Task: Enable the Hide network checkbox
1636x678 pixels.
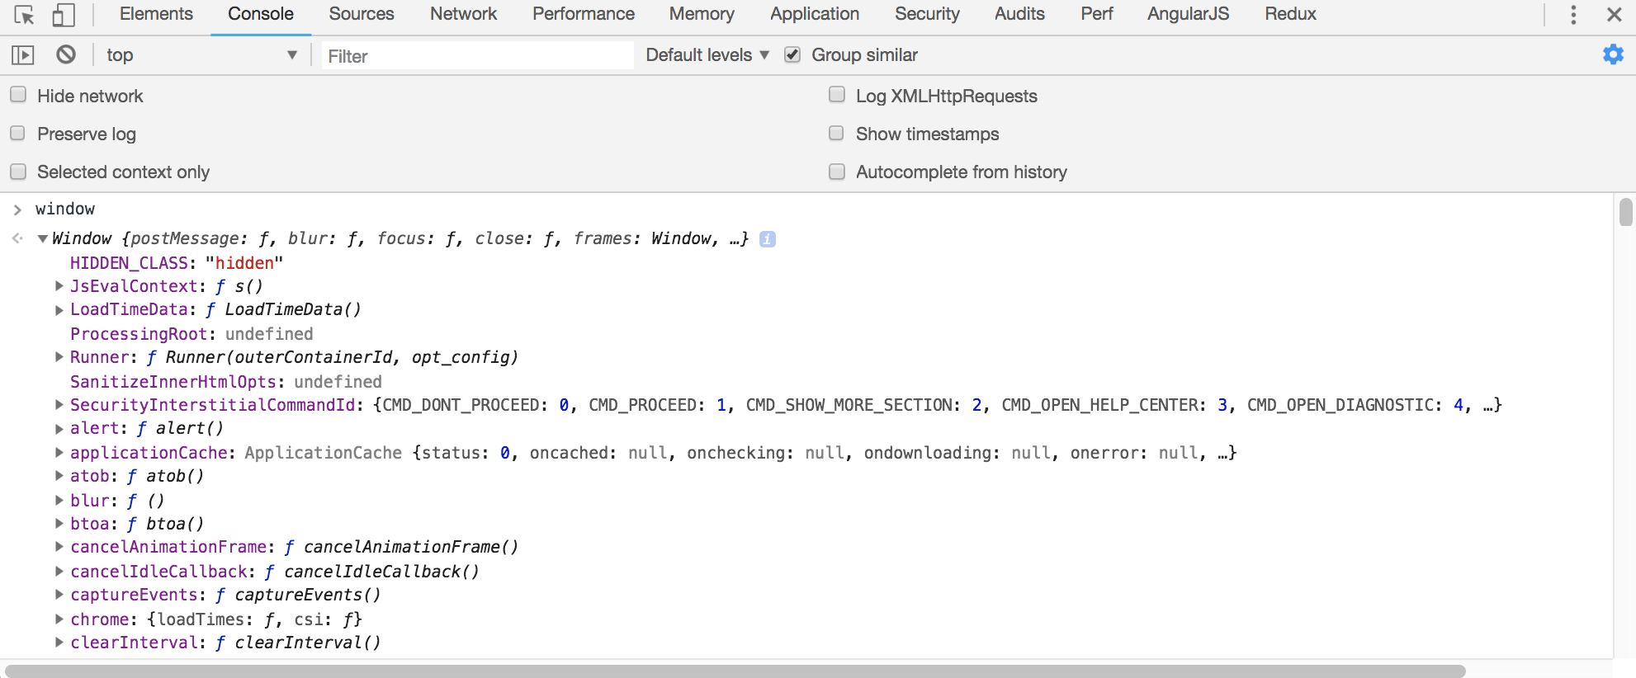Action: click(x=18, y=95)
